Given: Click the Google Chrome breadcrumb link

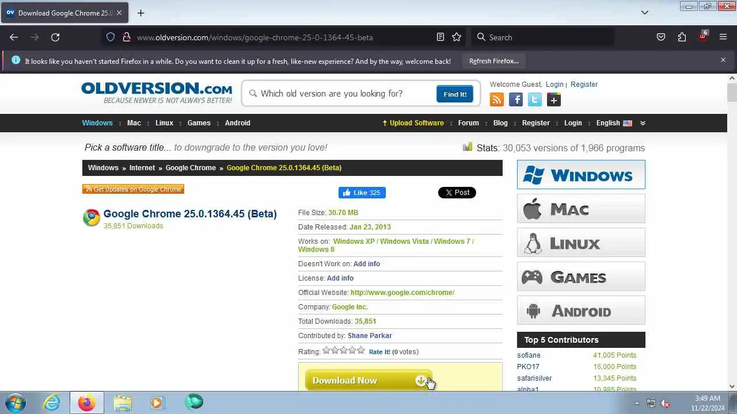Looking at the screenshot, I should [x=191, y=168].
